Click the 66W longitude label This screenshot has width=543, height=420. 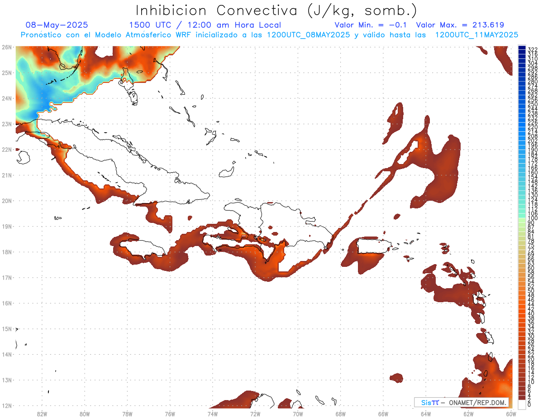click(383, 414)
